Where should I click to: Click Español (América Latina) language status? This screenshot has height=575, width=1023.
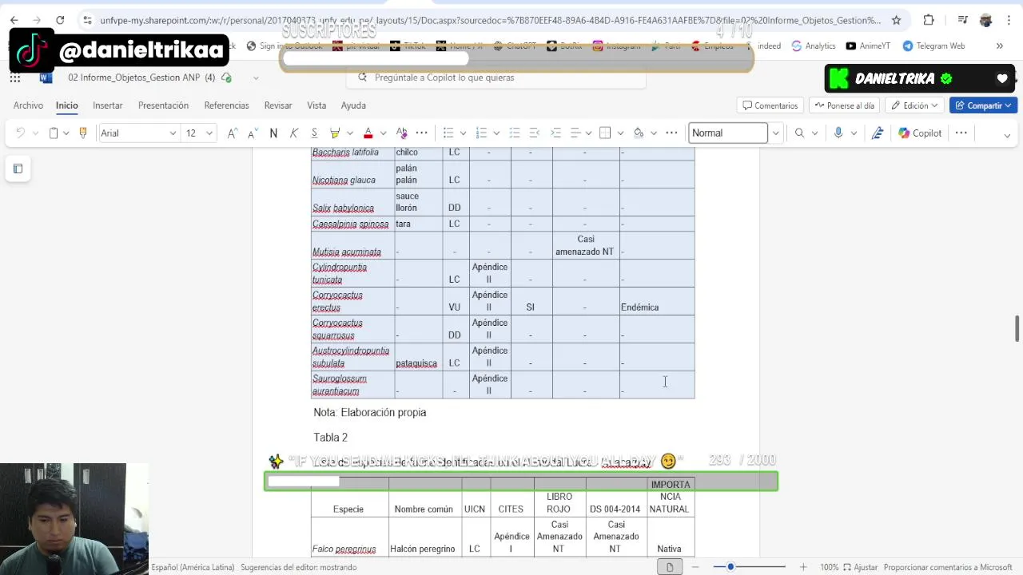pyautogui.click(x=193, y=567)
